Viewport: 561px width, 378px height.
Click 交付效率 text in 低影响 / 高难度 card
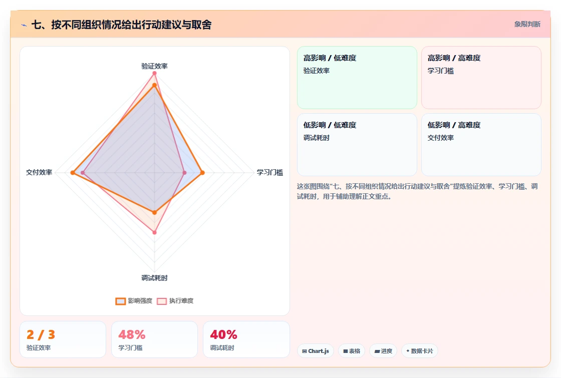coord(441,138)
